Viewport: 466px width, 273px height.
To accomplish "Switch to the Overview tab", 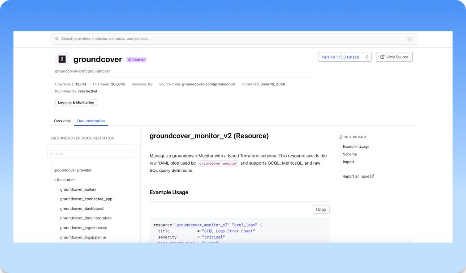I will pos(62,121).
